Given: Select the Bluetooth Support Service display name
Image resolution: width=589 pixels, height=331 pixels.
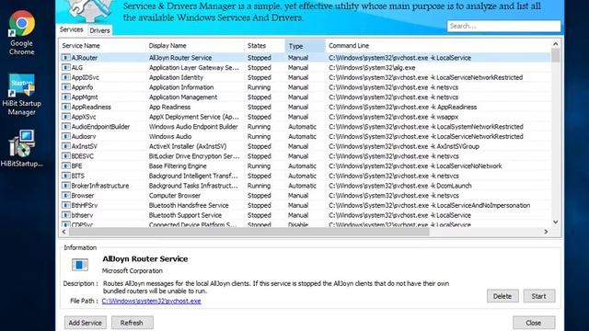Looking at the screenshot, I should [185, 215].
